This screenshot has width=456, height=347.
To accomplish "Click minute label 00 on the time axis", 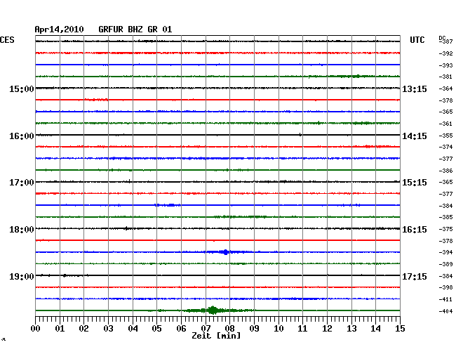I will tap(36, 329).
